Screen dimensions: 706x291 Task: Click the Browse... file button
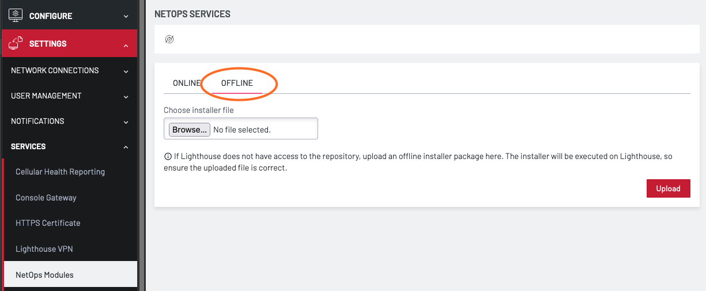click(x=190, y=130)
